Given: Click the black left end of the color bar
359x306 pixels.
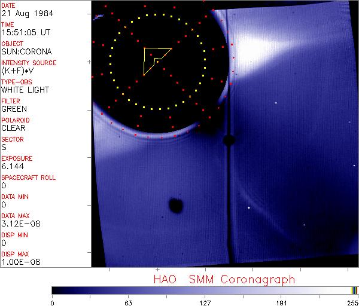Looking at the screenshot, I should click(x=55, y=290).
